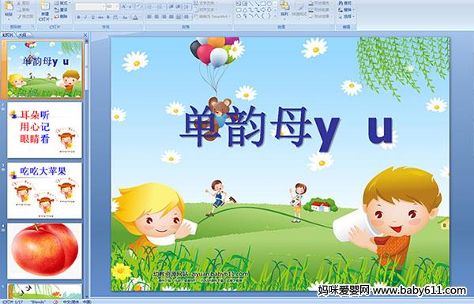Open Shape Outline color options
Screen dimensions: 474x304
(x=321, y=9)
